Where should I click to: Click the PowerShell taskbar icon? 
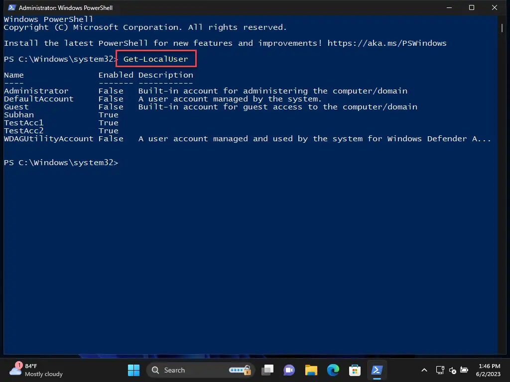tap(377, 370)
